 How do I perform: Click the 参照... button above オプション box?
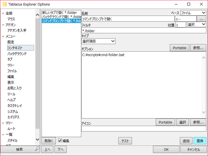click(198, 48)
